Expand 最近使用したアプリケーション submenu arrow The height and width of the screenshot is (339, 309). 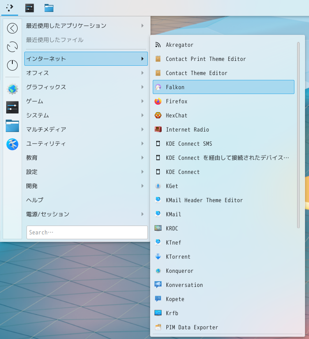(x=142, y=26)
